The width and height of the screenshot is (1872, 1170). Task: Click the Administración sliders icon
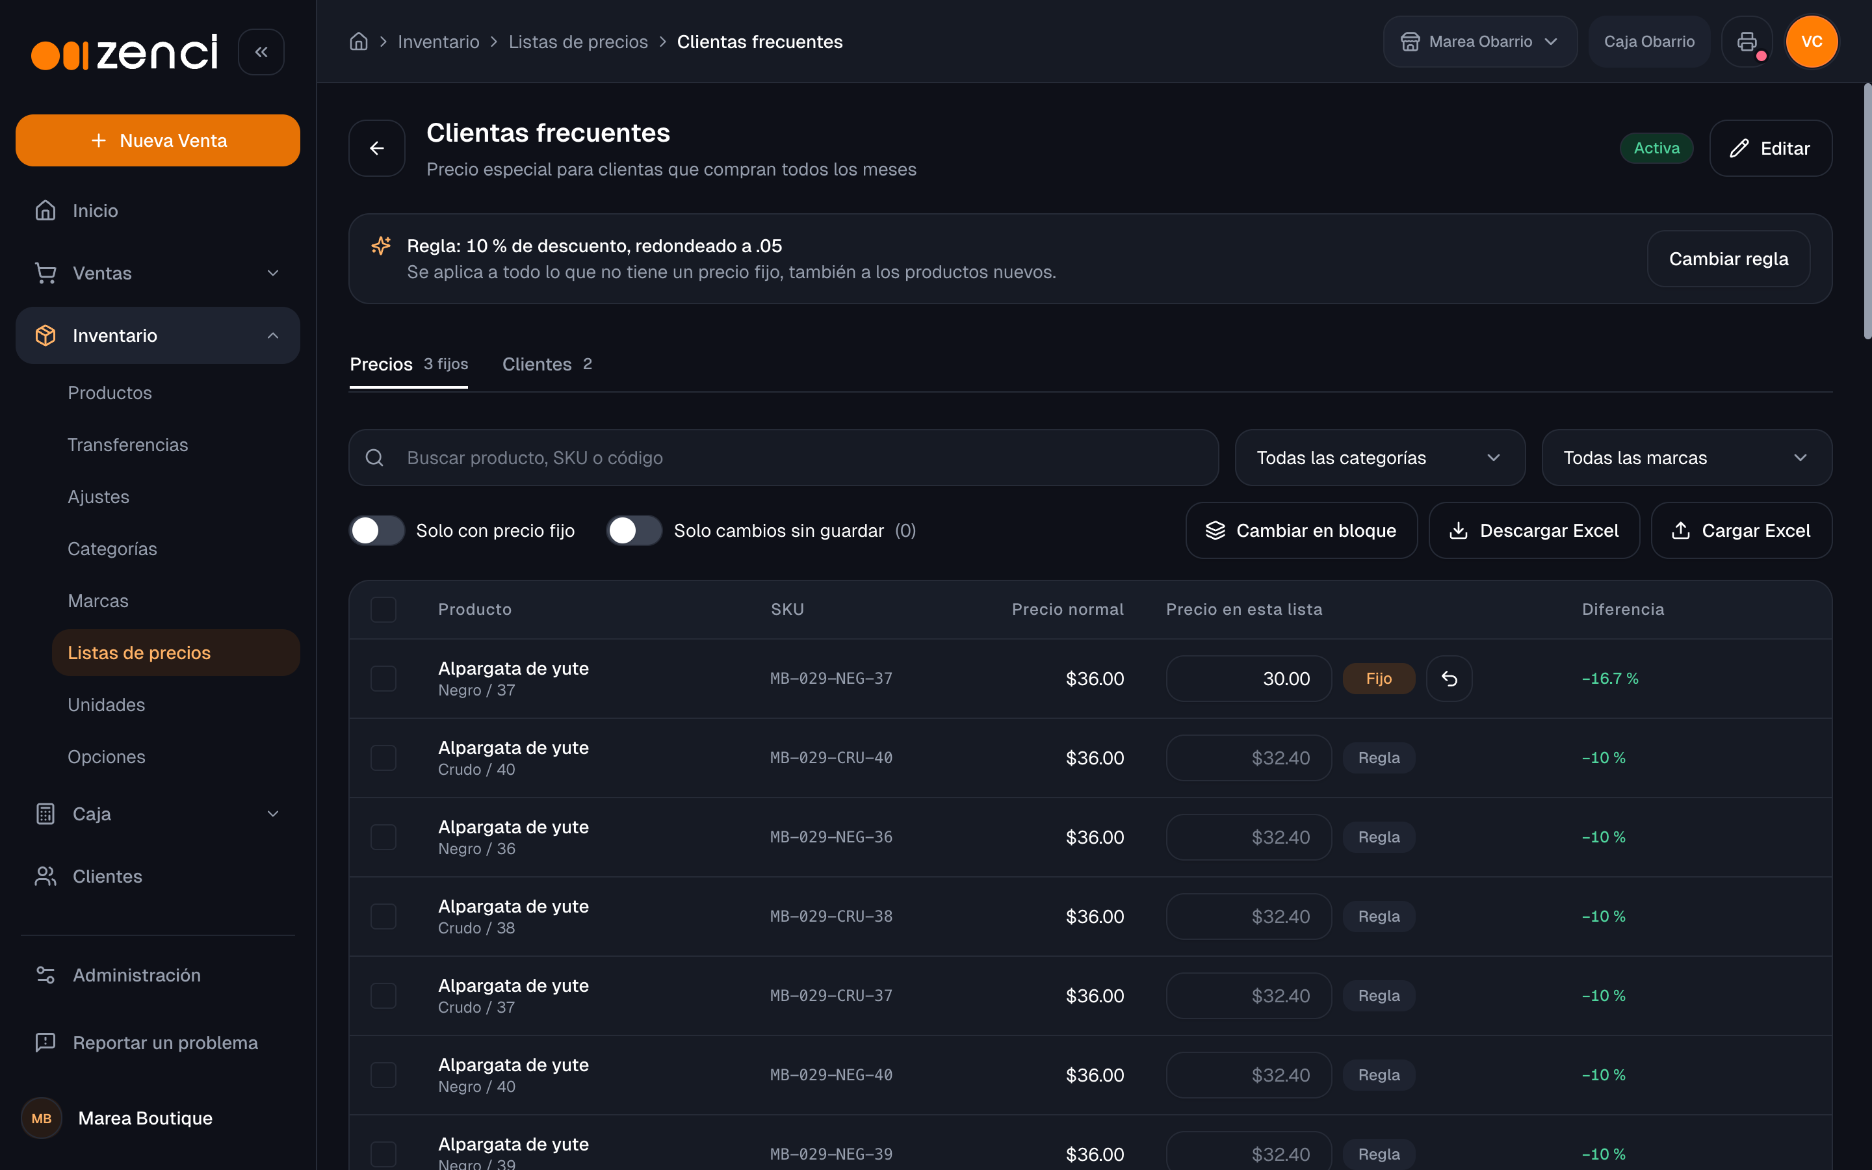point(45,975)
